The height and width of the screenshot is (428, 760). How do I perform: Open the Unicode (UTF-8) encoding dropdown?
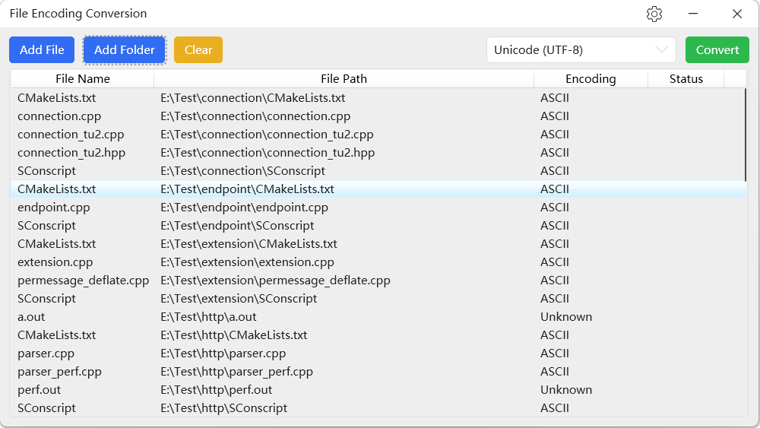tap(570, 50)
